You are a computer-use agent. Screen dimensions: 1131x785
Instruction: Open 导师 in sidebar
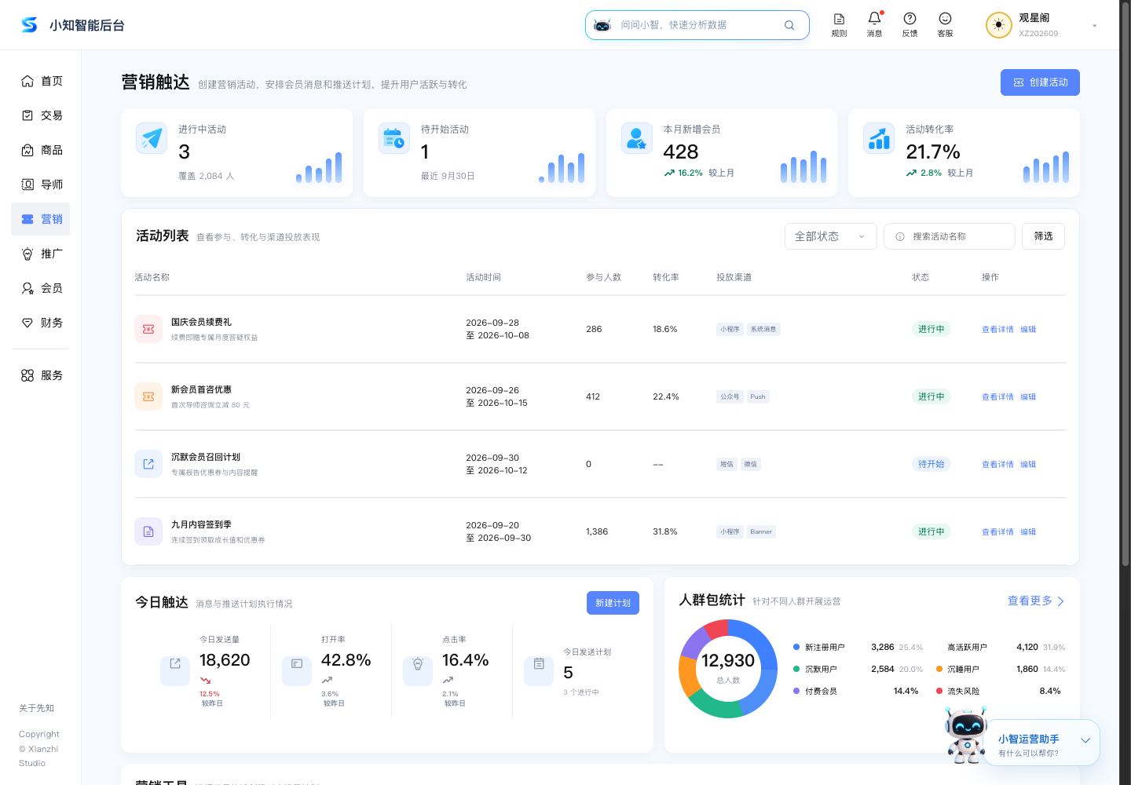click(x=41, y=184)
